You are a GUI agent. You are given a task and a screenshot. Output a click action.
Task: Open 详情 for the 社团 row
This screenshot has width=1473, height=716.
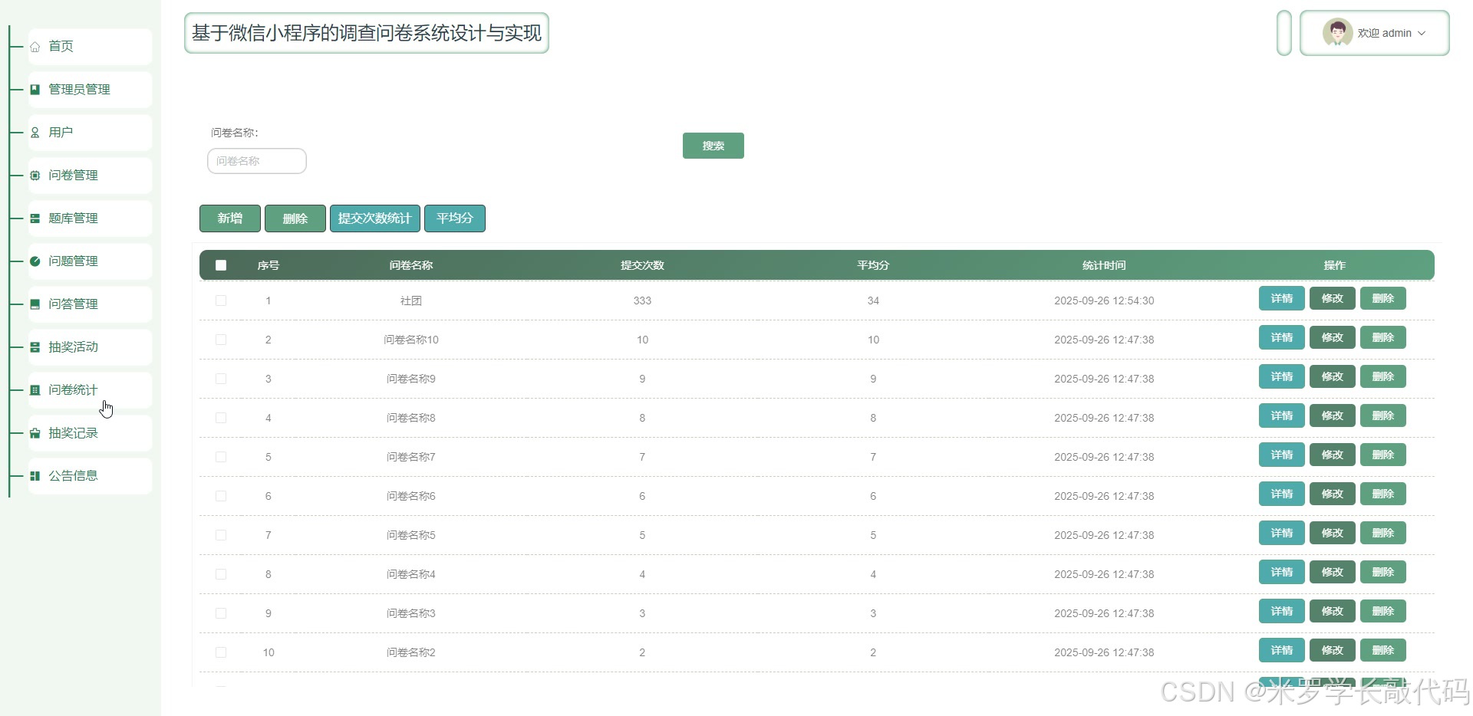pyautogui.click(x=1281, y=298)
